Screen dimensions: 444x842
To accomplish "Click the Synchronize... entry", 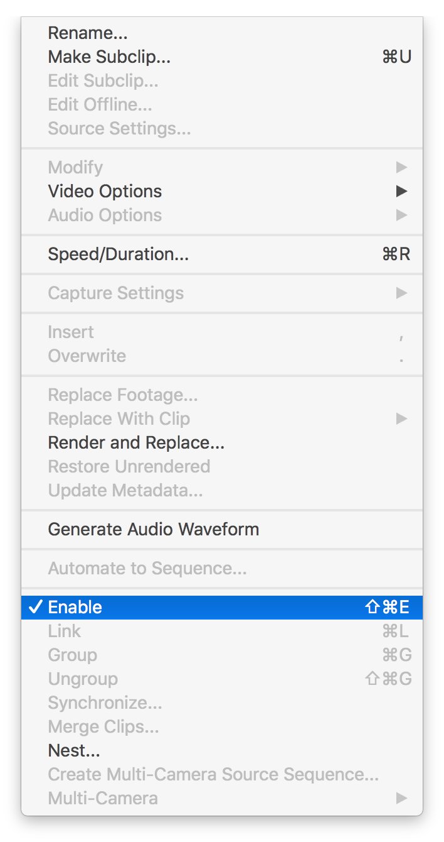I will click(x=105, y=703).
